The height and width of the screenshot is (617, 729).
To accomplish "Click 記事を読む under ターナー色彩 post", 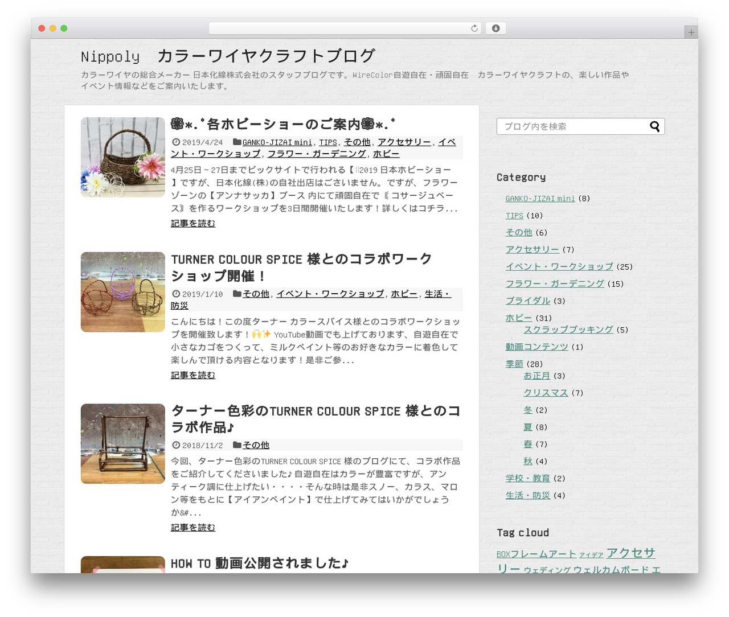I will pos(193,528).
